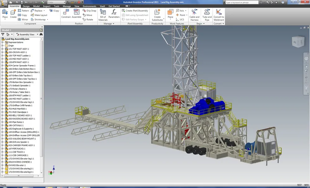Click the navigation bar steering wheel
Screen dimensions: 310x188
[306, 59]
